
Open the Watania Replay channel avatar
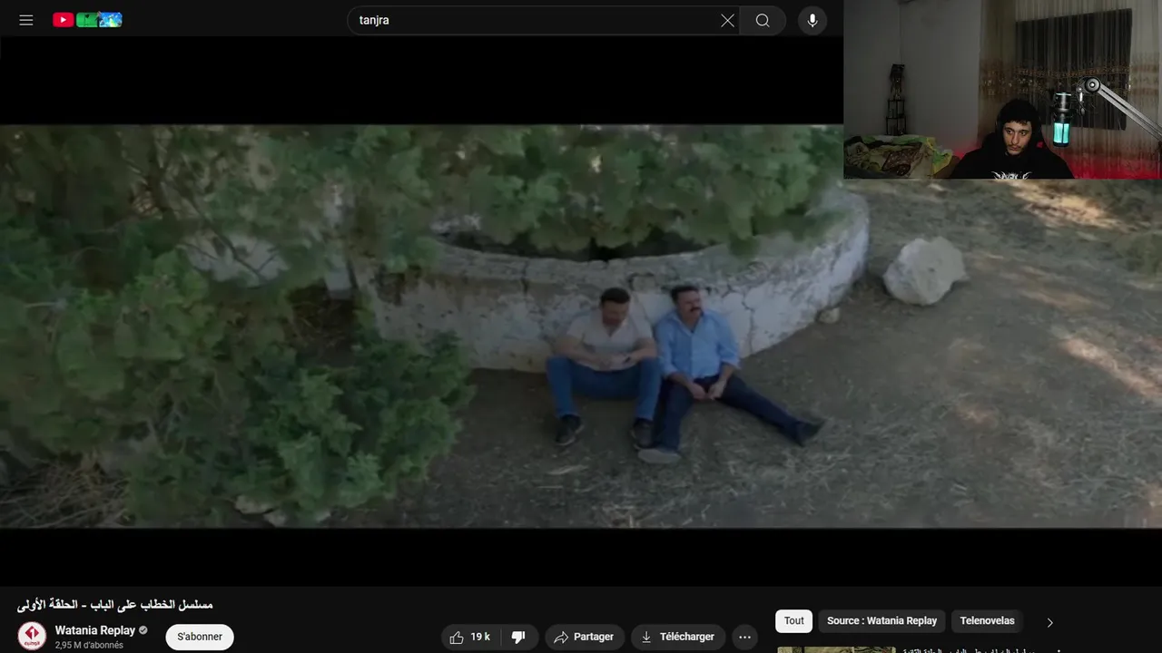click(x=32, y=637)
